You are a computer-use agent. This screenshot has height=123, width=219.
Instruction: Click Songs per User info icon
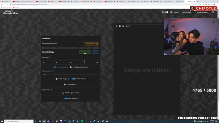pyautogui.click(x=52, y=71)
